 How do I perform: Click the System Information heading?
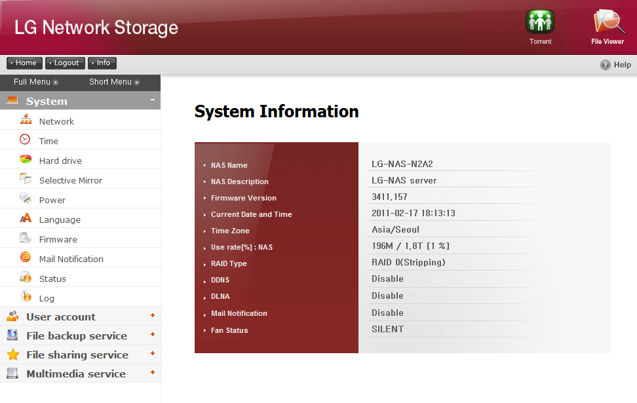click(277, 111)
